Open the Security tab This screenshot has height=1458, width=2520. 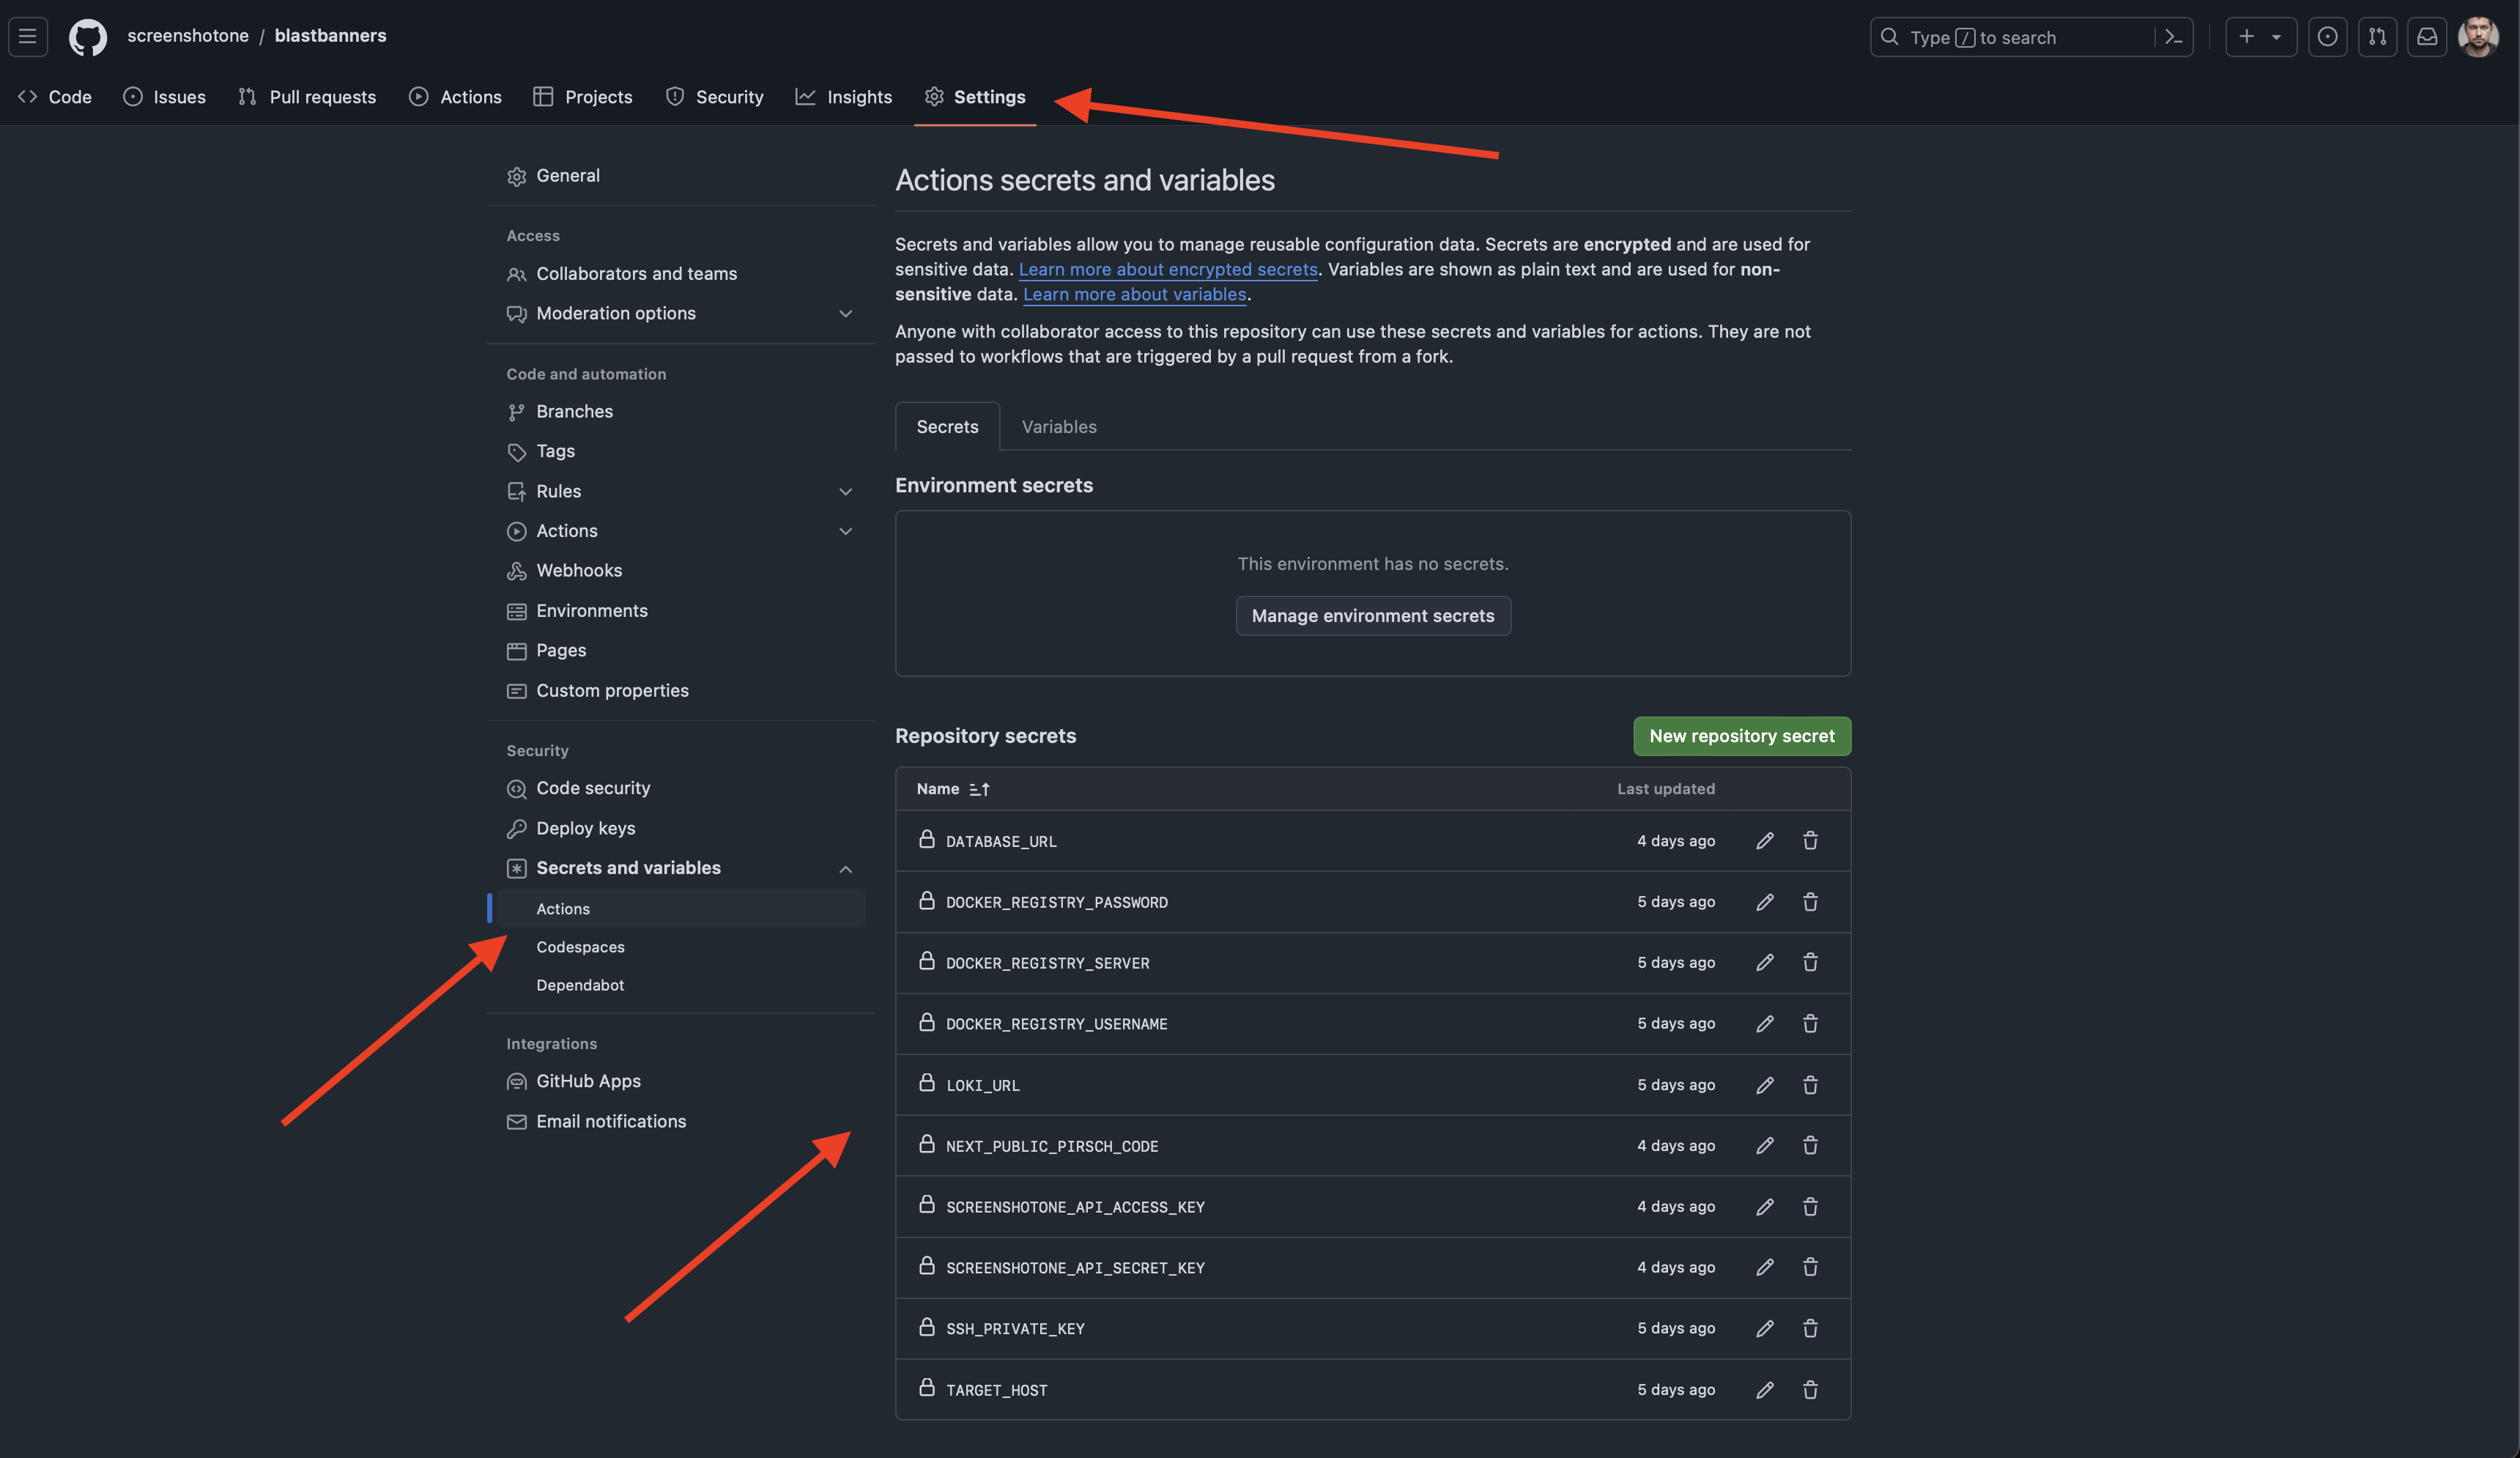pos(715,97)
